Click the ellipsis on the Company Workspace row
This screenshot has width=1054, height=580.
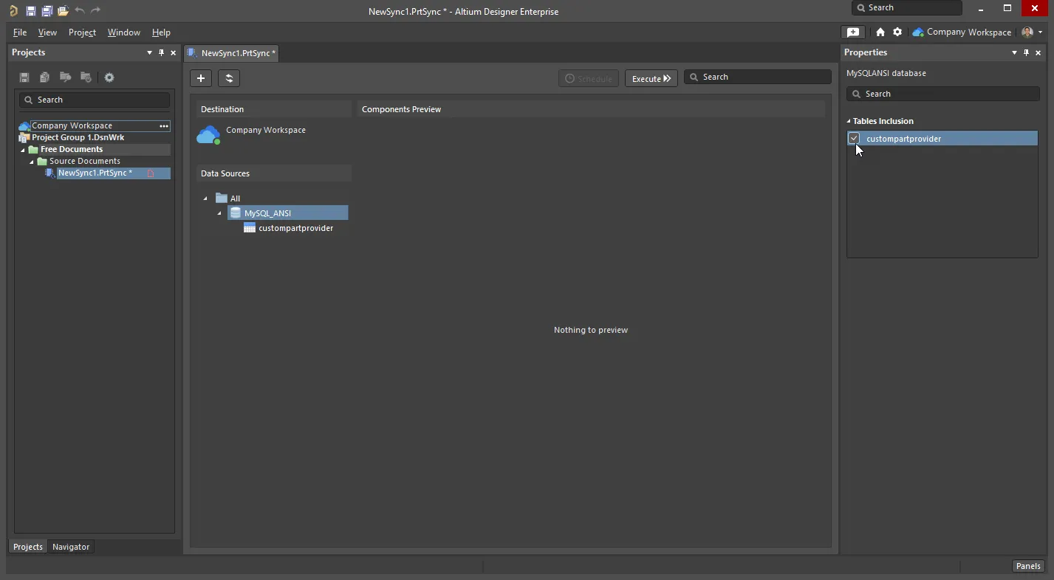pos(164,125)
